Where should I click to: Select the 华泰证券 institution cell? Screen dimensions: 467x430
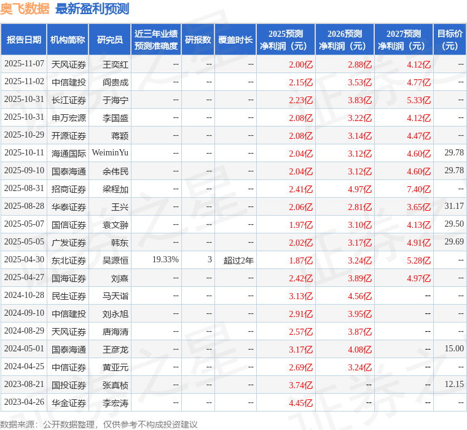[69, 207]
